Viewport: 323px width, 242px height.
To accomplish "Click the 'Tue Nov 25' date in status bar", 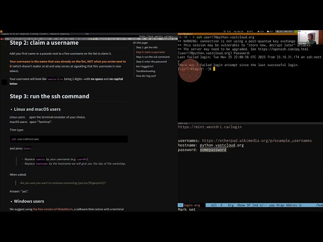I will (238, 31).
